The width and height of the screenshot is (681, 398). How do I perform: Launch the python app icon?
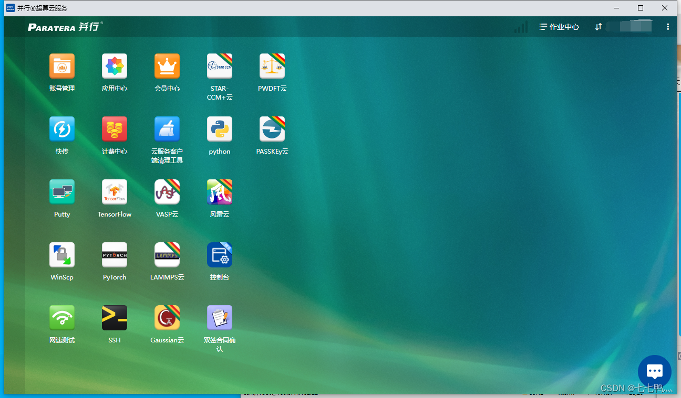pyautogui.click(x=220, y=129)
